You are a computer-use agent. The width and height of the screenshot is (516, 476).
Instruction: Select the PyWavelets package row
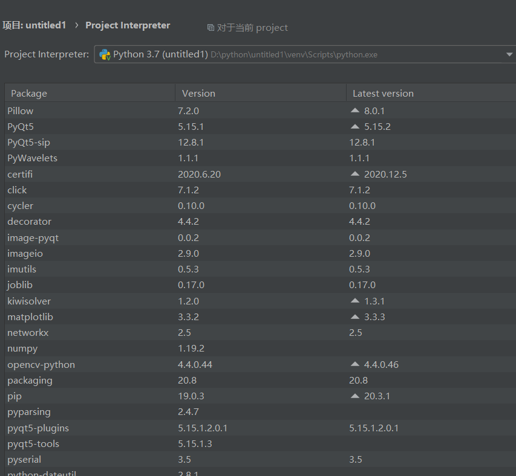point(261,158)
